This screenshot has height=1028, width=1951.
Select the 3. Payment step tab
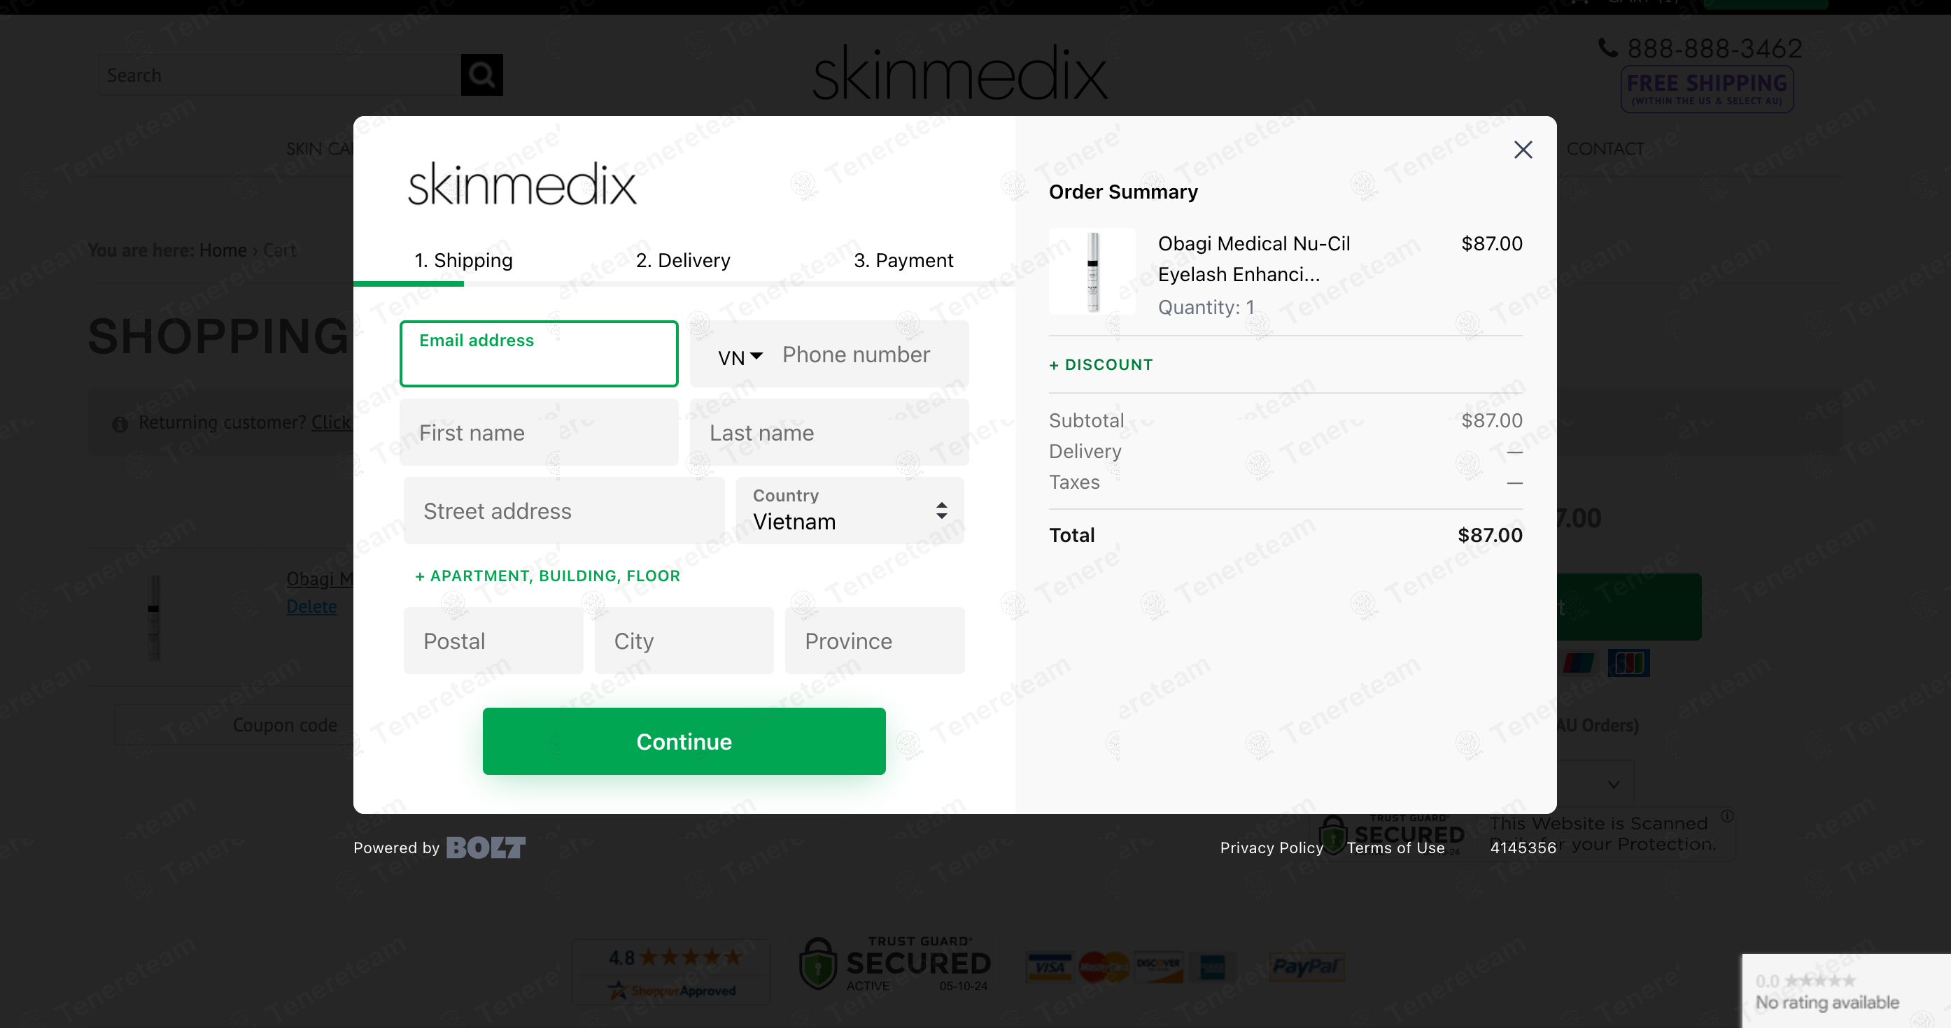pyautogui.click(x=903, y=260)
